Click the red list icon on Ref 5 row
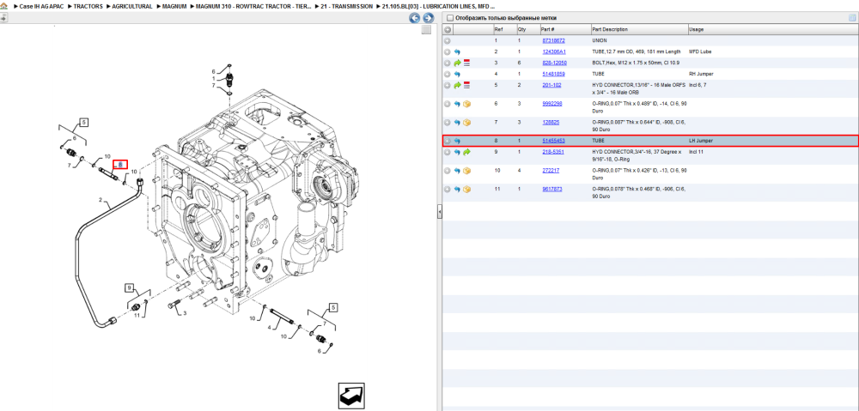Screen dimensions: 859x411 466,85
